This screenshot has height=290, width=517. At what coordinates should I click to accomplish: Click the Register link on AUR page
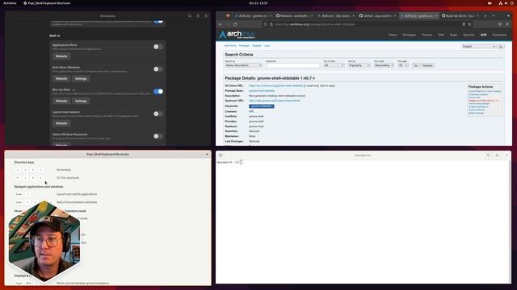pyautogui.click(x=257, y=46)
